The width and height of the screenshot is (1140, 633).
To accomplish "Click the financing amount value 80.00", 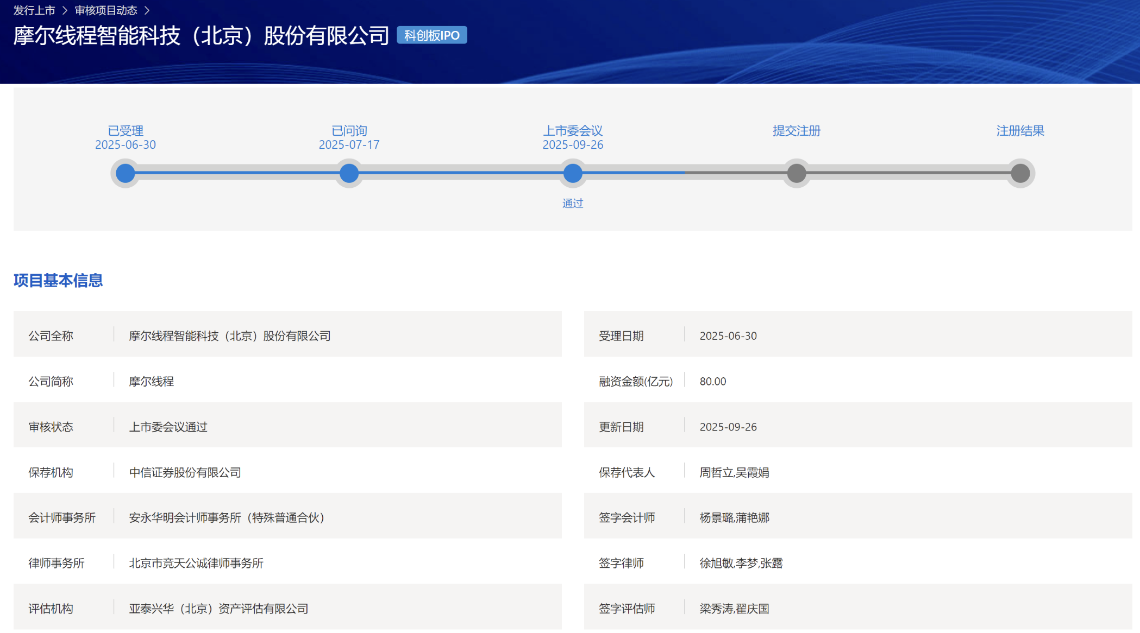I will coord(712,381).
